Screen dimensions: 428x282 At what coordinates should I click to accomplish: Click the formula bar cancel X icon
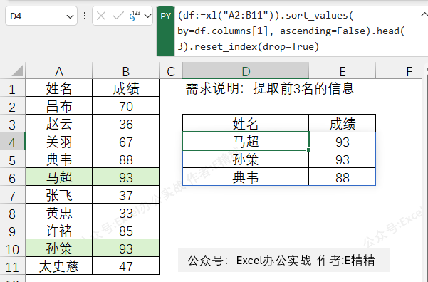point(101,16)
